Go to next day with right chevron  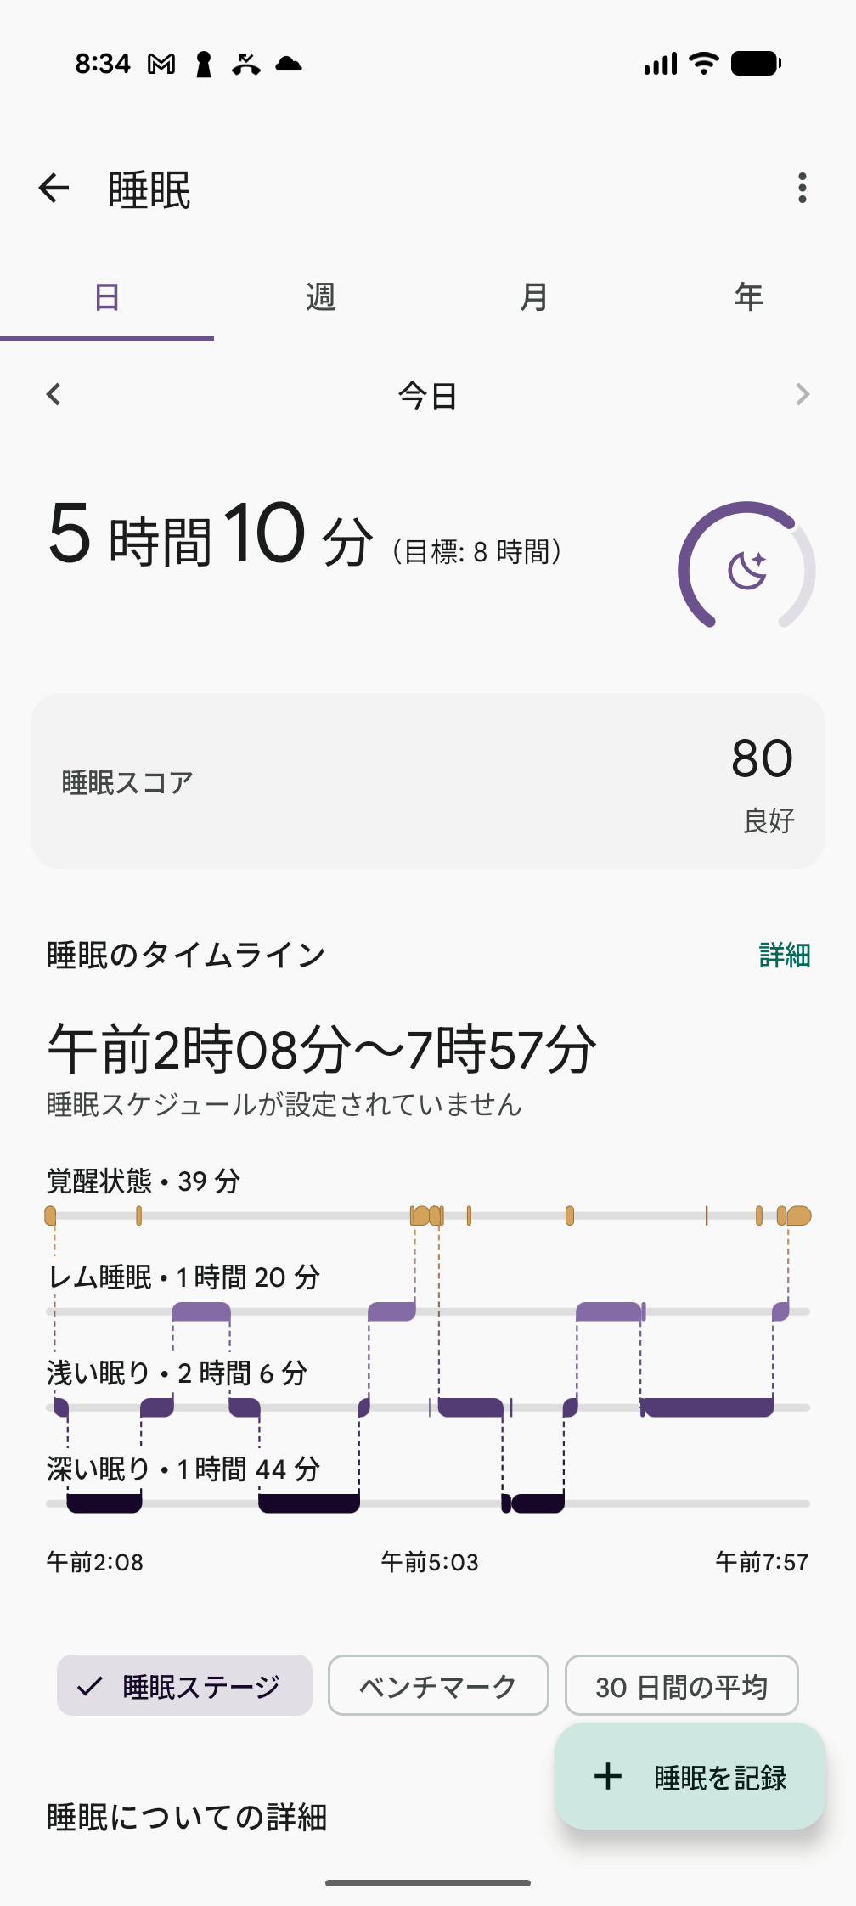pyautogui.click(x=802, y=395)
